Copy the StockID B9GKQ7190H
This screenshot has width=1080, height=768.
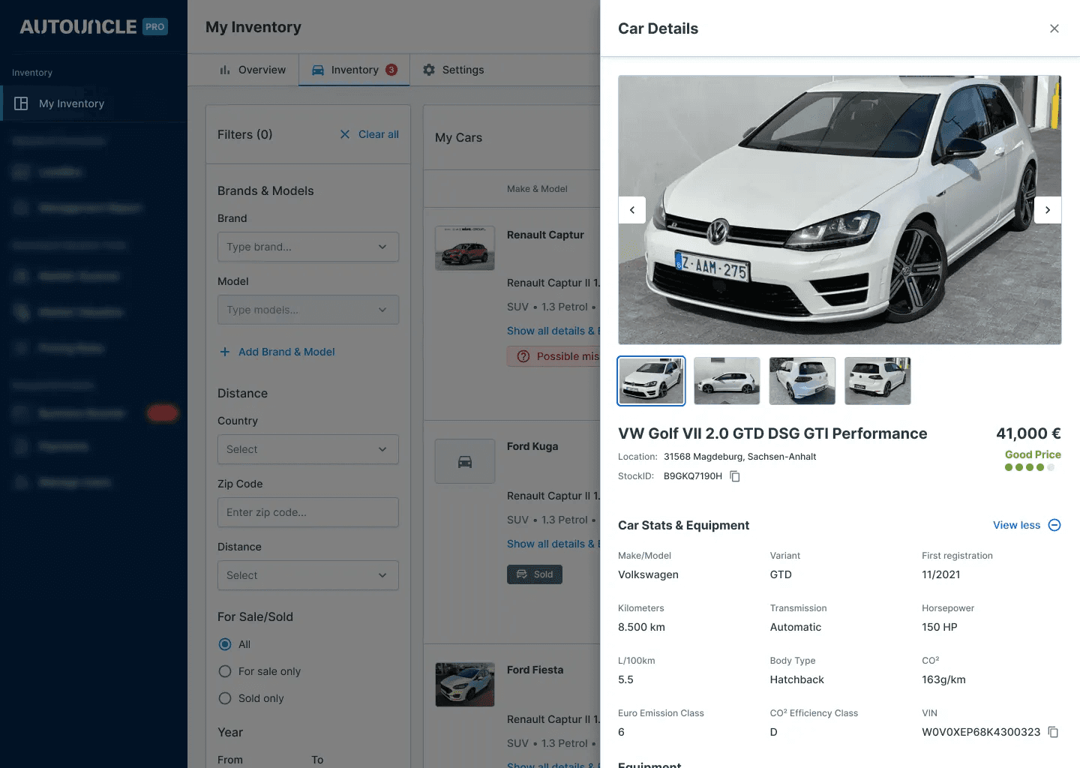(735, 476)
